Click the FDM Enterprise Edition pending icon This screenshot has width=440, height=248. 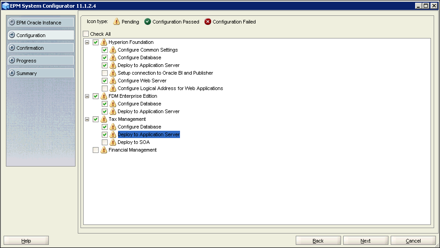[104, 96]
